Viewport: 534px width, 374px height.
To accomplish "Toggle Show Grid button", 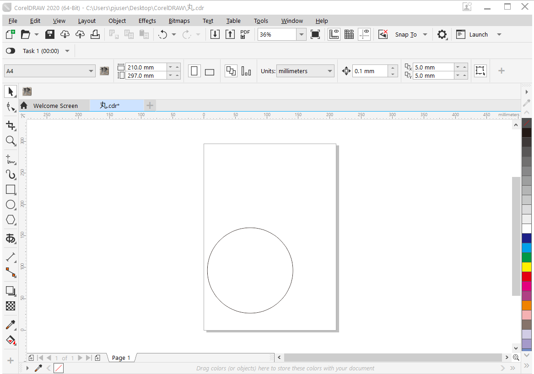I will click(x=349, y=34).
